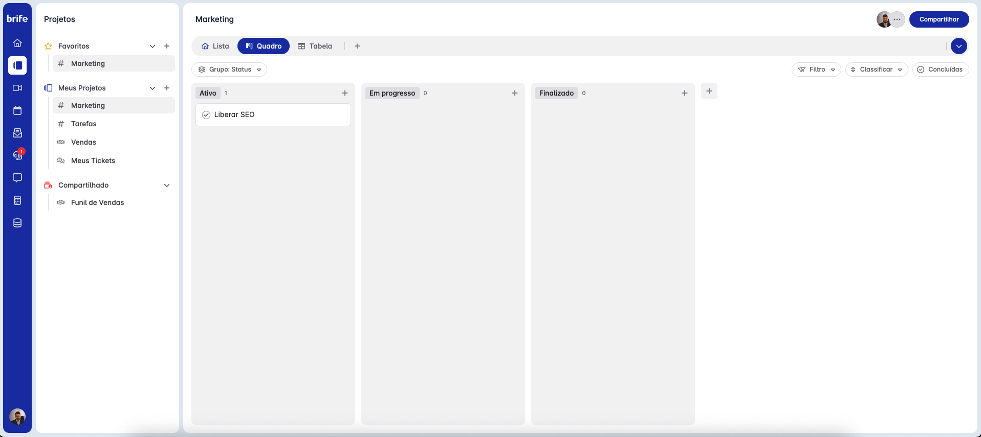Open the calendar icon in sidebar
981x437 pixels.
pos(17,110)
